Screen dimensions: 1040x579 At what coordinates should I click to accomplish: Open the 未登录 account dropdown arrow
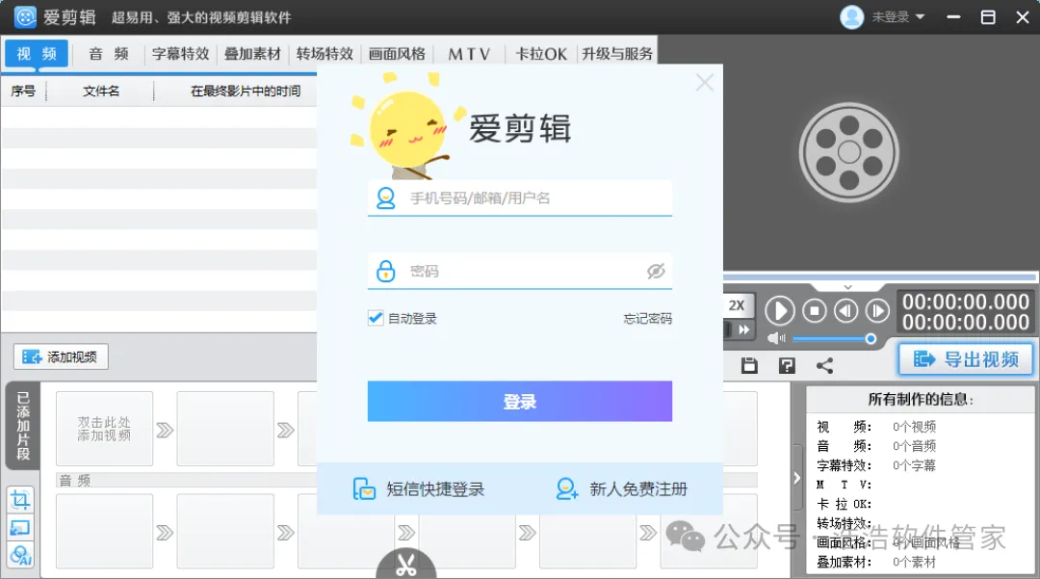pos(920,16)
